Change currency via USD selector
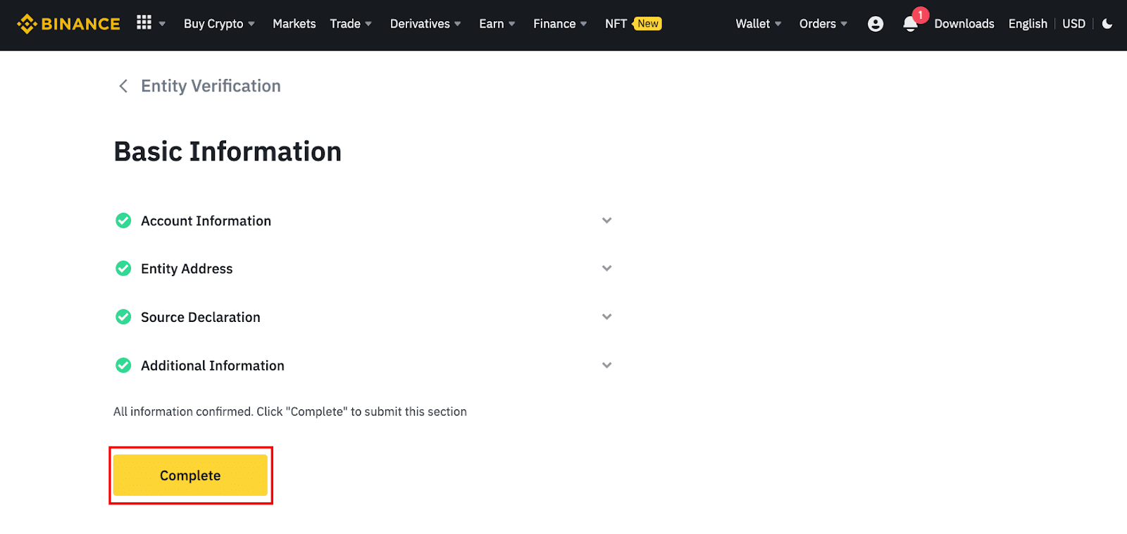Viewport: 1127px width, 534px height. click(1073, 24)
